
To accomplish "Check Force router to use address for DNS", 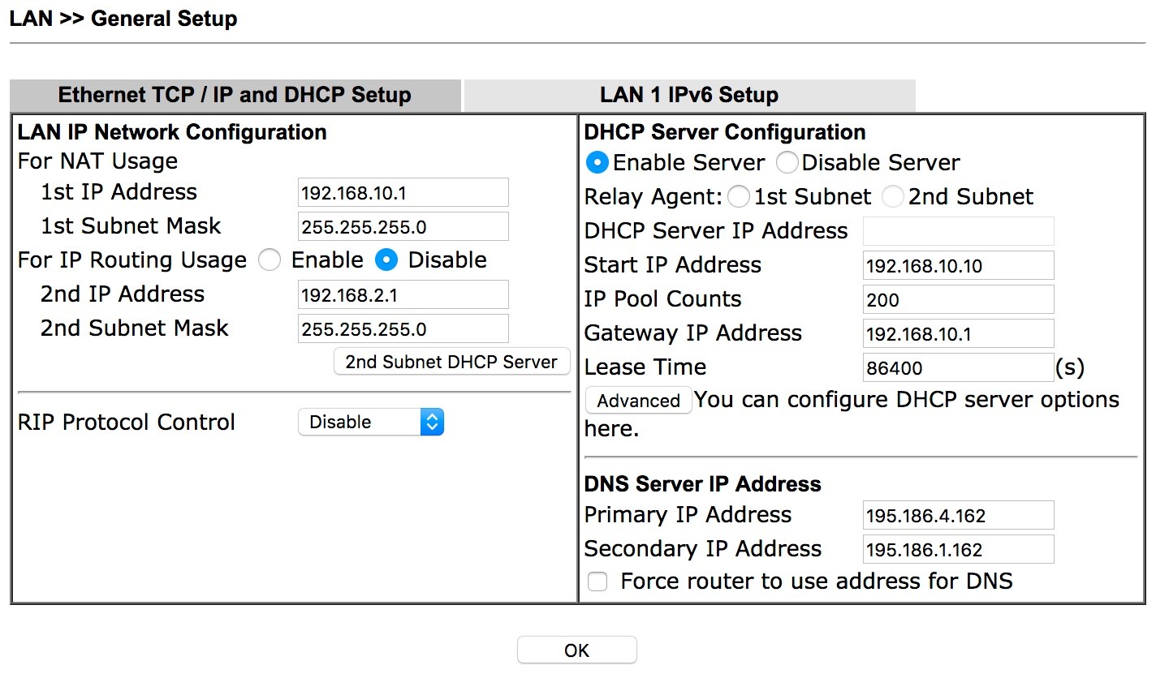I will click(x=597, y=582).
